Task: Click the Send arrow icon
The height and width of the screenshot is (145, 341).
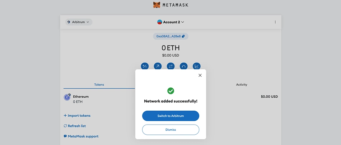Action: coord(158,66)
